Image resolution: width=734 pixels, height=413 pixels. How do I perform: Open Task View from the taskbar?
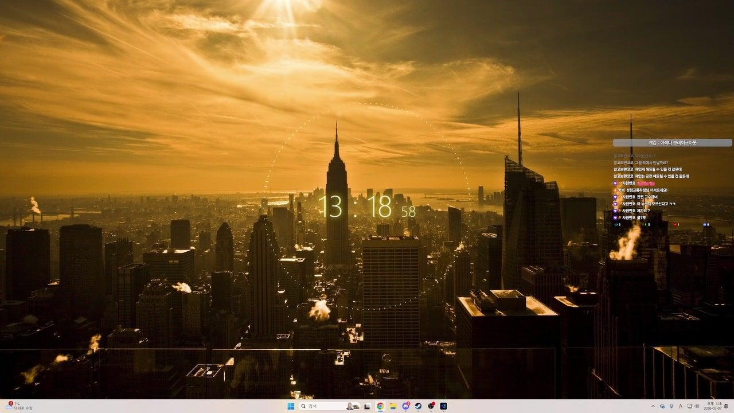coord(366,406)
